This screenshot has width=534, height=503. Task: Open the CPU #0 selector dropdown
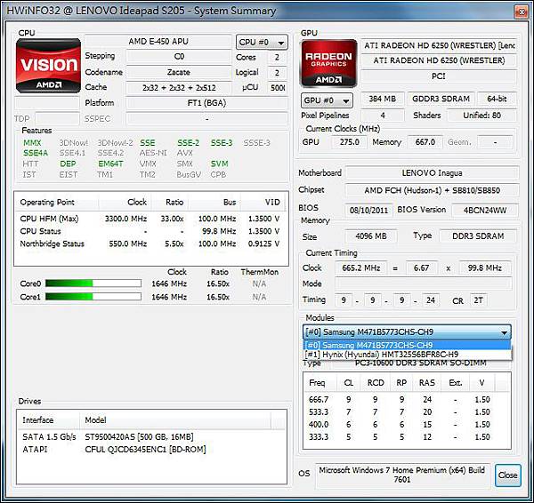pos(262,42)
